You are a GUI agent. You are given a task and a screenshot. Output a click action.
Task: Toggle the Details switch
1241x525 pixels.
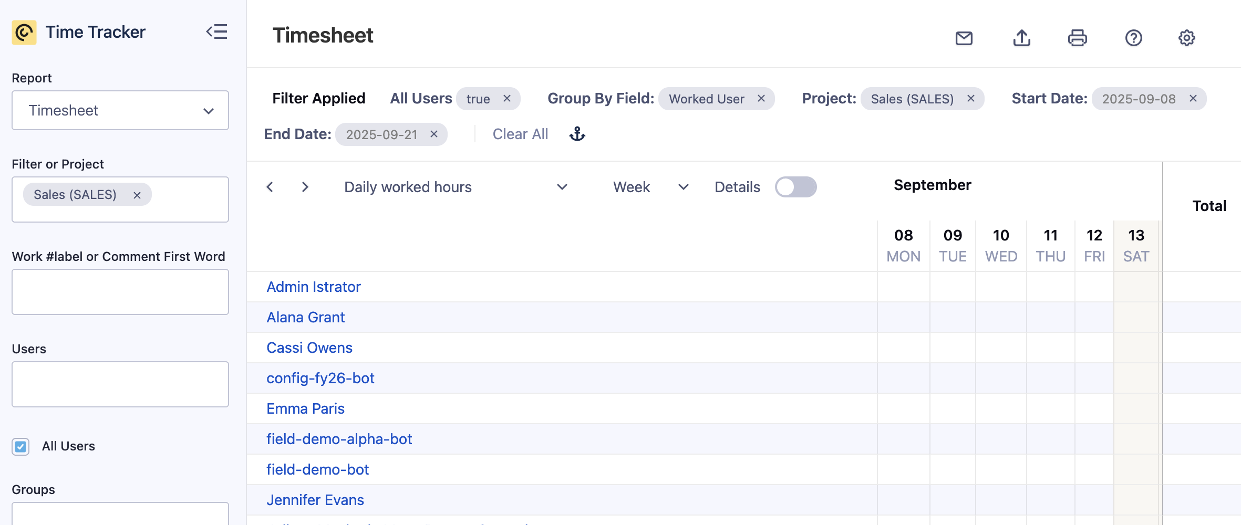pos(795,187)
